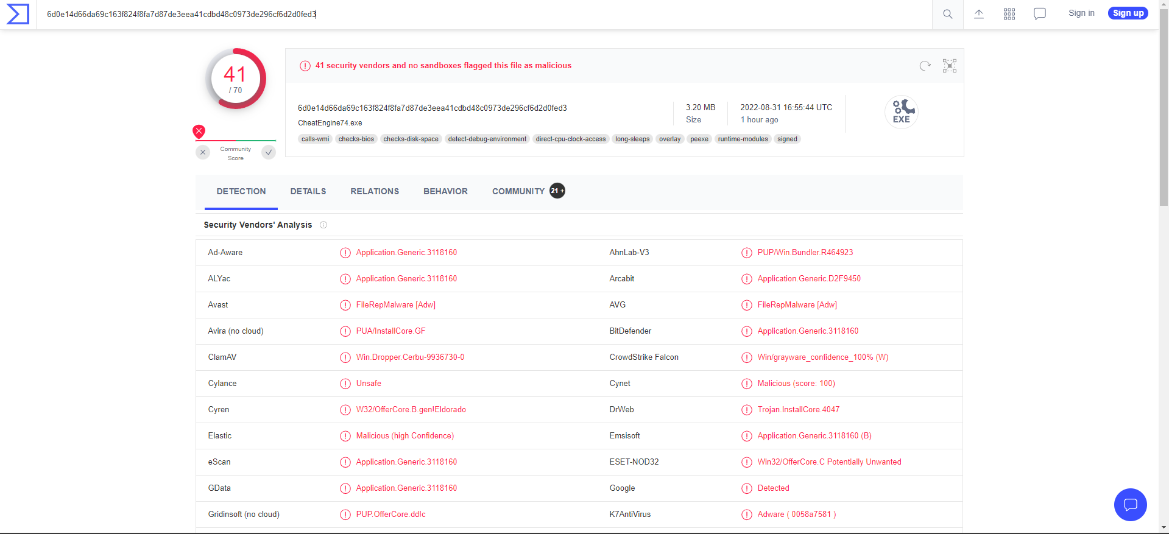Click the Win.Dropper.Cerbu-9936730-0 detection
The image size is (1169, 534).
click(x=410, y=357)
